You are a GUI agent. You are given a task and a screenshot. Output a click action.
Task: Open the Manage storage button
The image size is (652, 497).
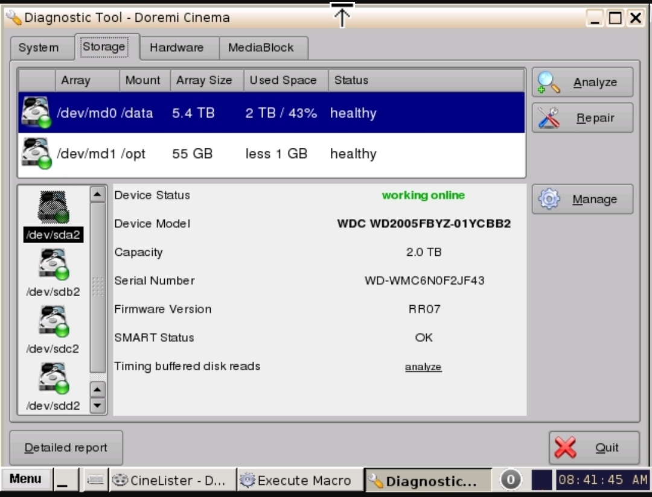coord(582,200)
